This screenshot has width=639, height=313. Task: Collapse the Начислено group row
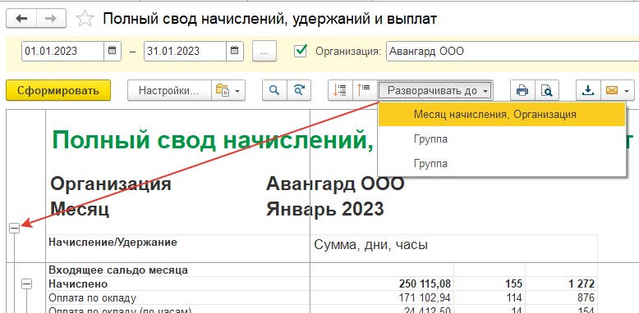point(26,284)
